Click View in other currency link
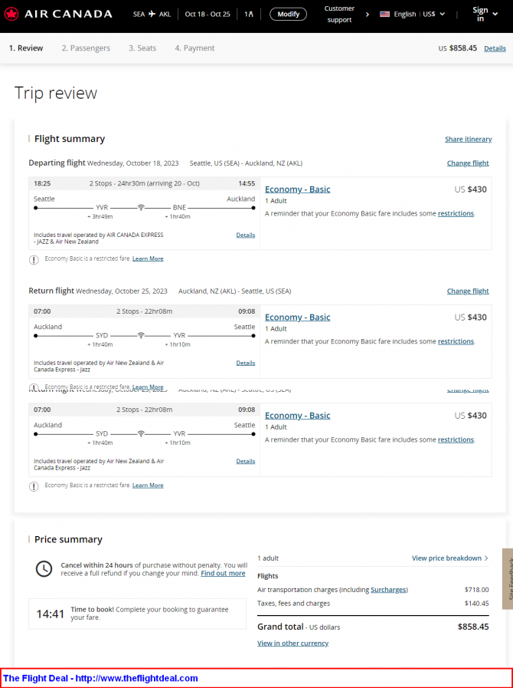This screenshot has width=513, height=688. [x=292, y=644]
